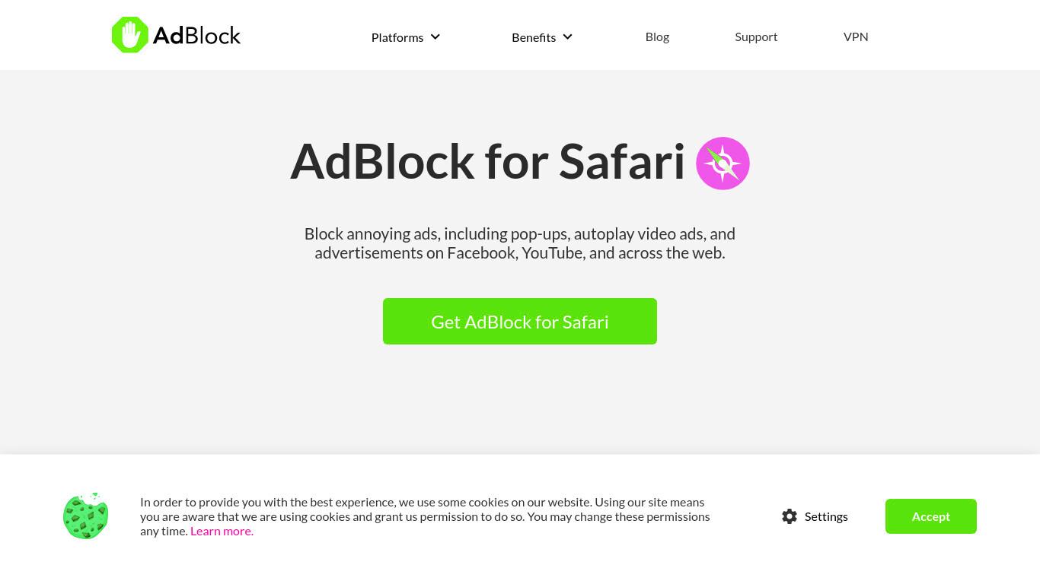Open the Benefits menu label
This screenshot has width=1040, height=584.
tap(534, 37)
